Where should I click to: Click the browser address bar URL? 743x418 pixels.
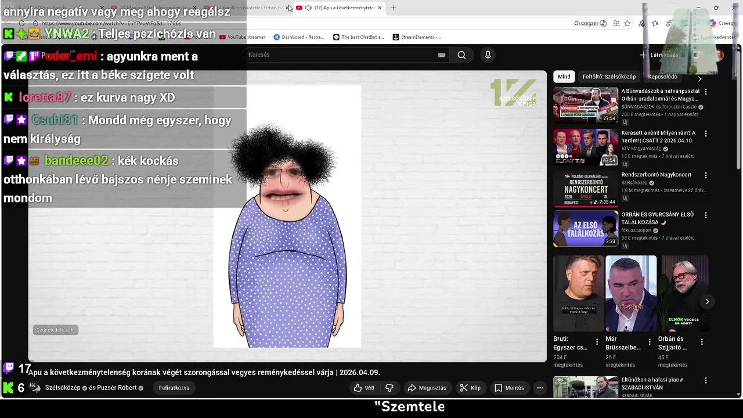coord(111,23)
